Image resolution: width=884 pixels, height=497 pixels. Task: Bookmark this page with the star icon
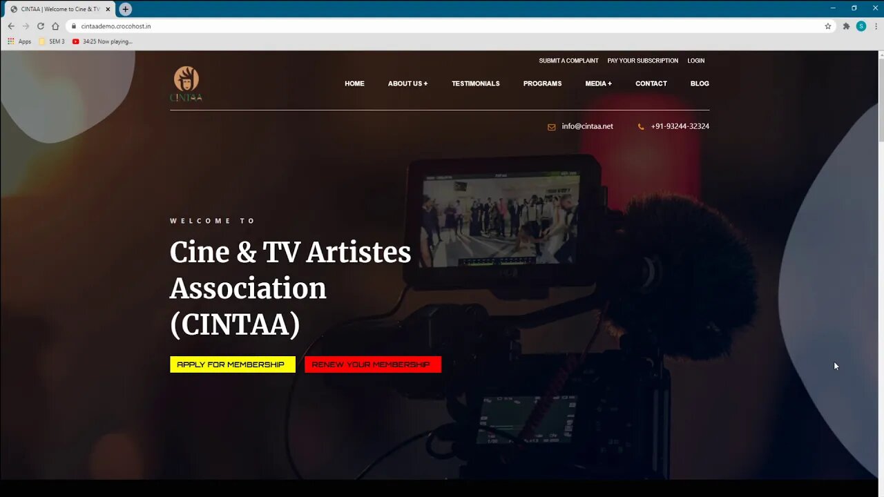pyautogui.click(x=828, y=26)
